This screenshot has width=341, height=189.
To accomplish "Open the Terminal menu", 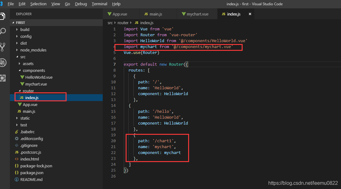I will (x=99, y=4).
